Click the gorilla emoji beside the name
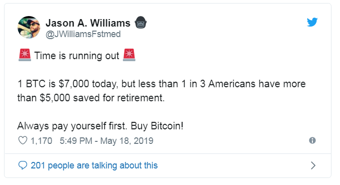 point(141,23)
